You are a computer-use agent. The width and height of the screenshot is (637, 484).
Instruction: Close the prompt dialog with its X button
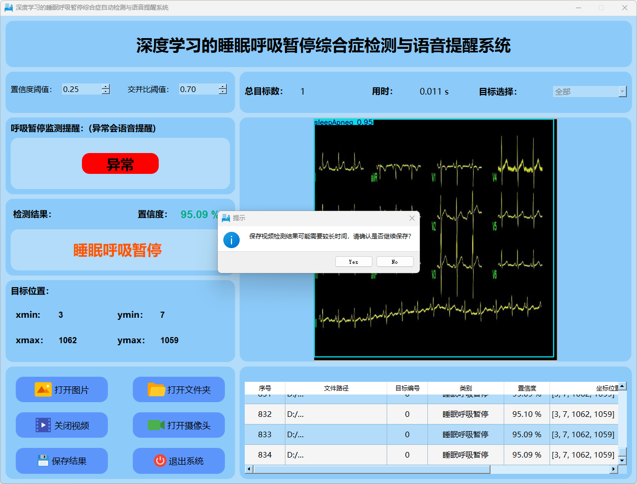(x=412, y=218)
